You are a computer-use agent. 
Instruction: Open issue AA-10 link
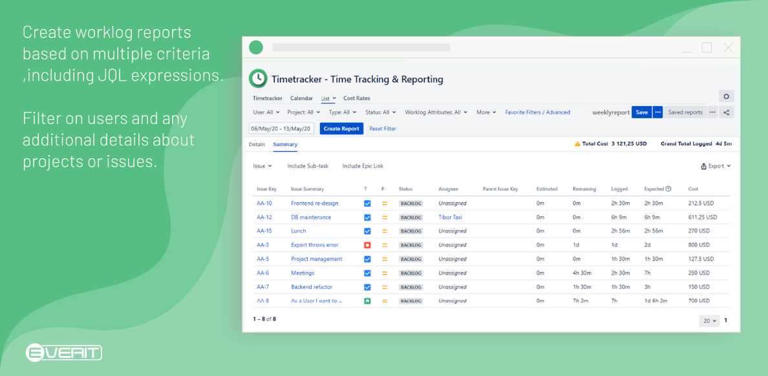pyautogui.click(x=264, y=203)
